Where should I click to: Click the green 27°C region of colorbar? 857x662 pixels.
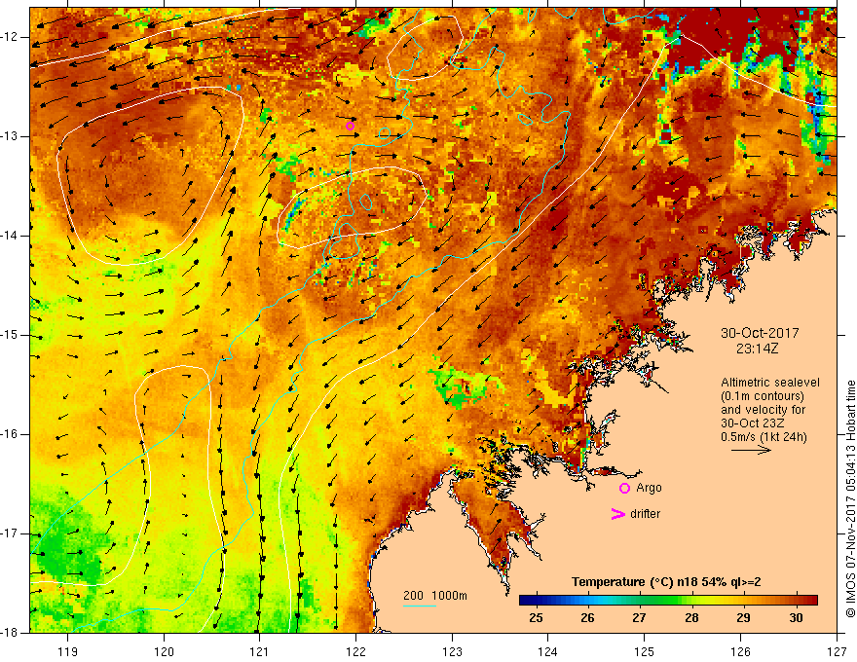tap(640, 601)
